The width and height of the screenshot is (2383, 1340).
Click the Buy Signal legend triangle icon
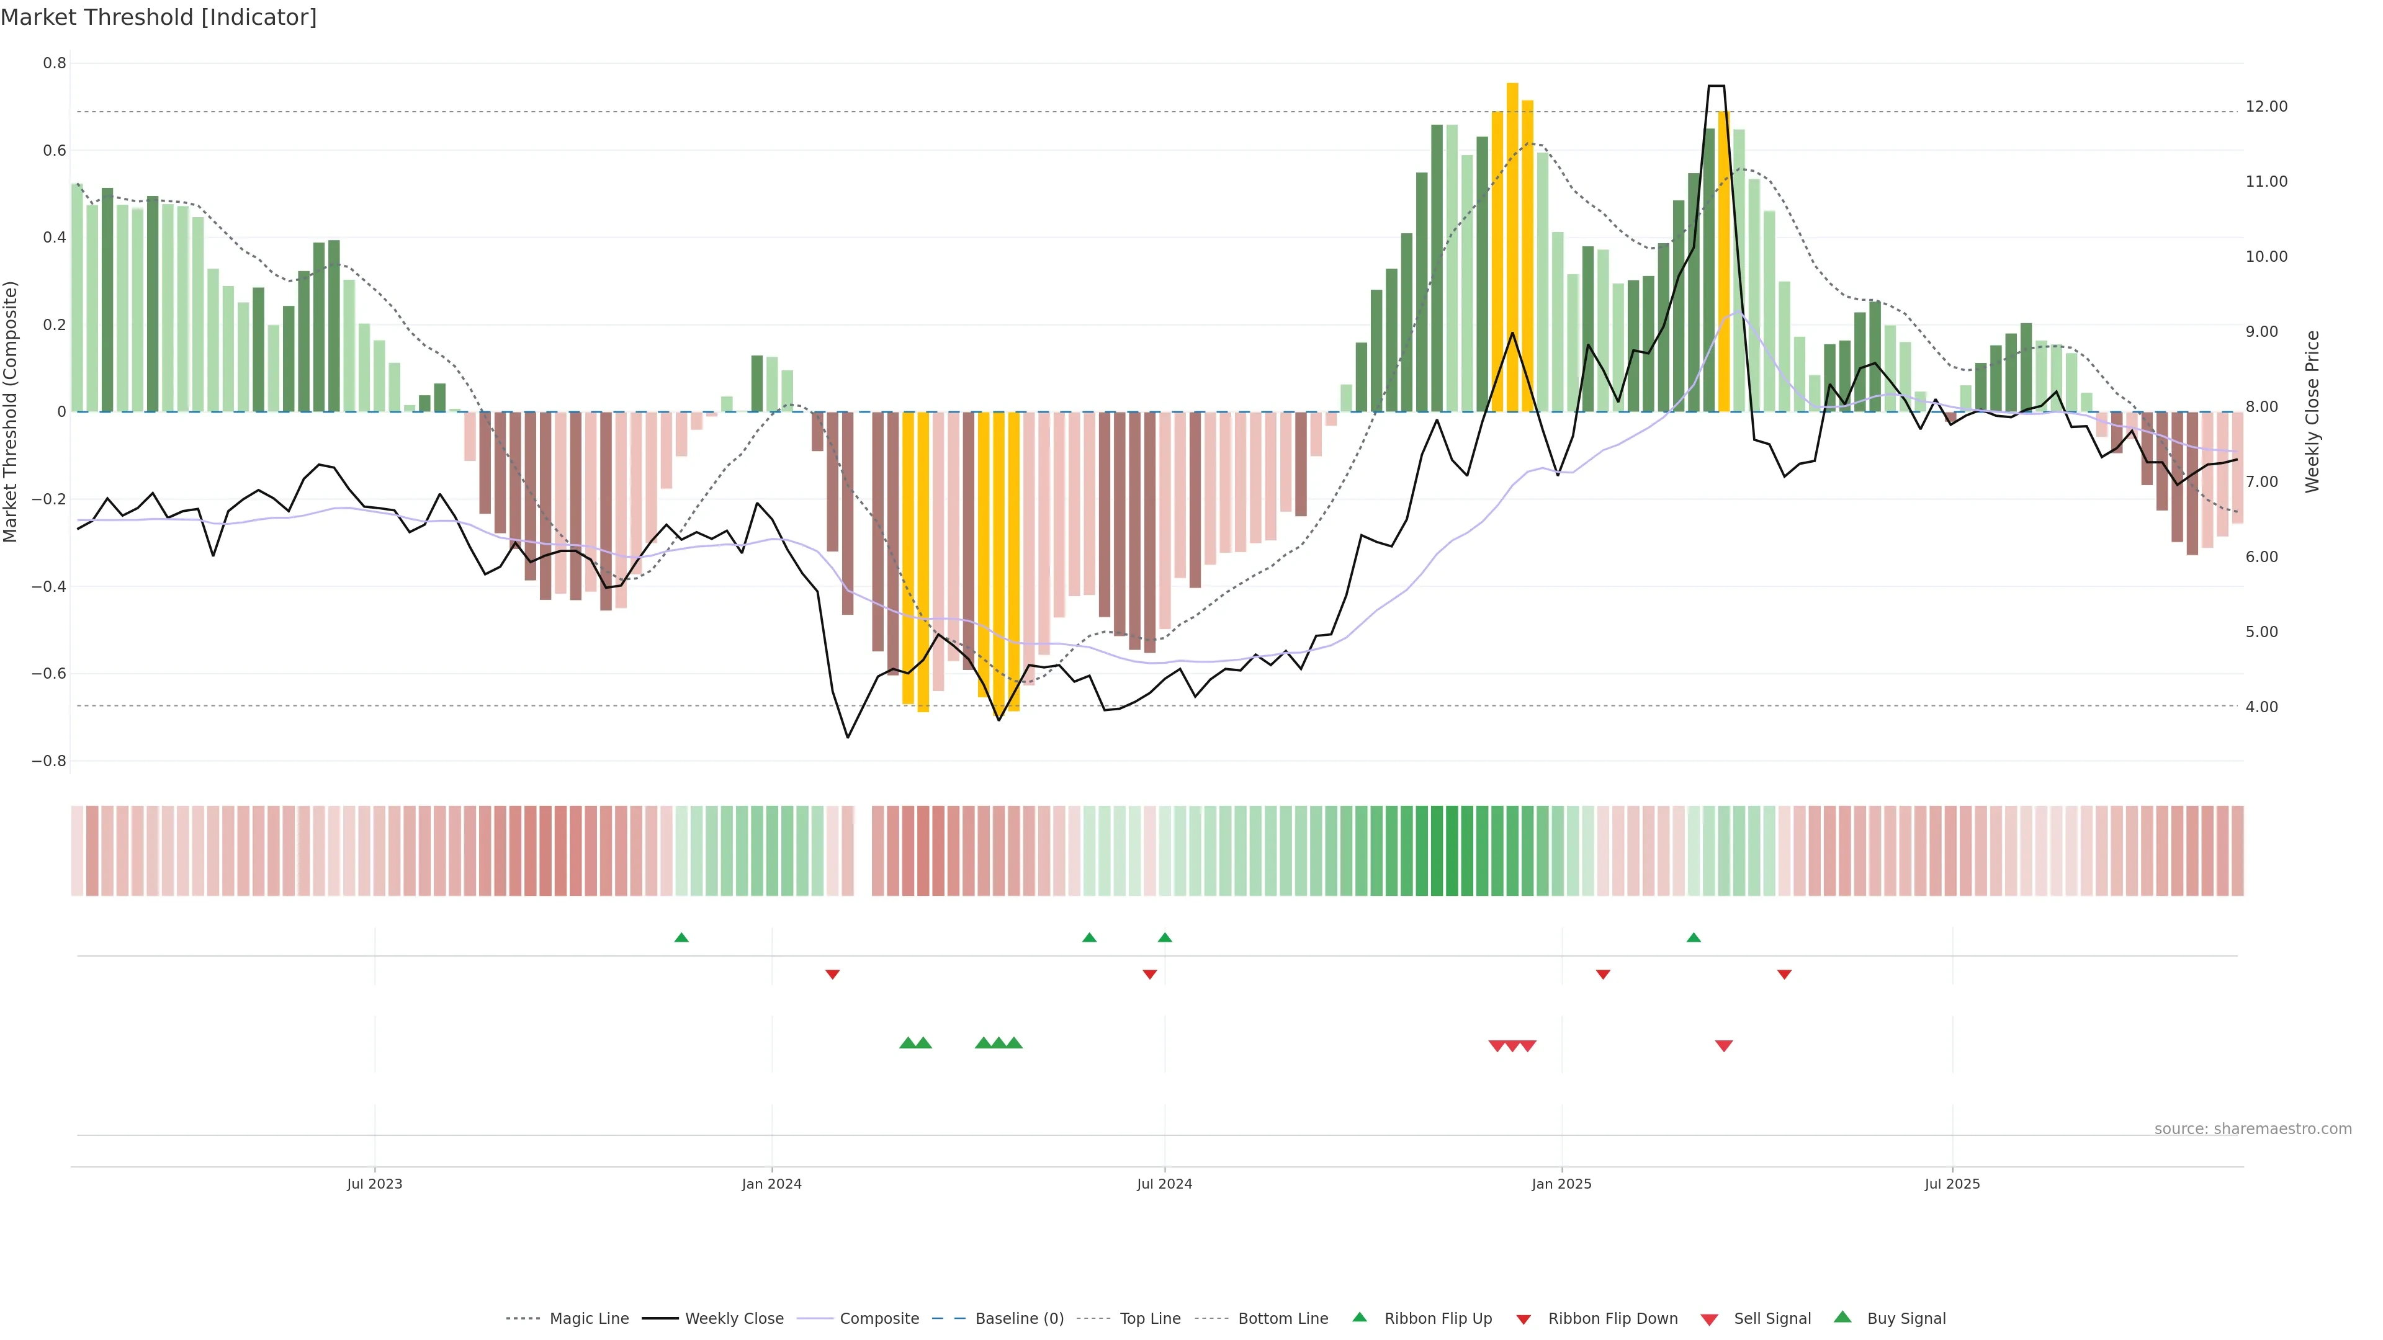[1842, 1317]
